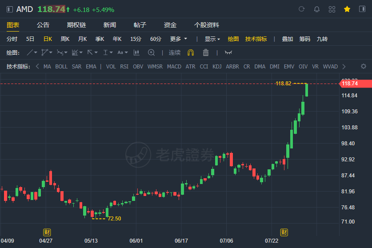This screenshot has height=248, width=372.
Task: Expand the wave tool dropdown arrow
Action: point(66,52)
